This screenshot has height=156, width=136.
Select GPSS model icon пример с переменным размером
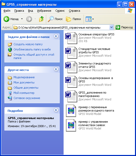coord(71,111)
